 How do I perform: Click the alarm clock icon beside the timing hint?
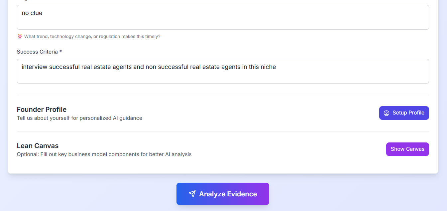pos(20,36)
